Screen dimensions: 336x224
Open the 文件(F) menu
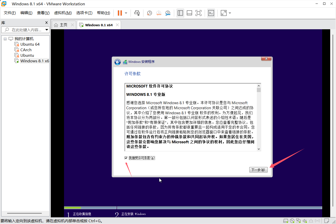tap(10, 13)
